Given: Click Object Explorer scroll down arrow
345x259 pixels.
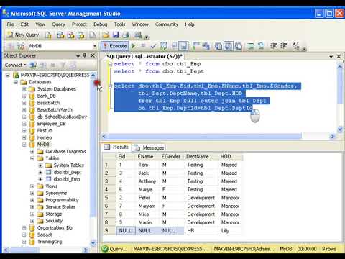Looking at the screenshot, I should coord(93,243).
